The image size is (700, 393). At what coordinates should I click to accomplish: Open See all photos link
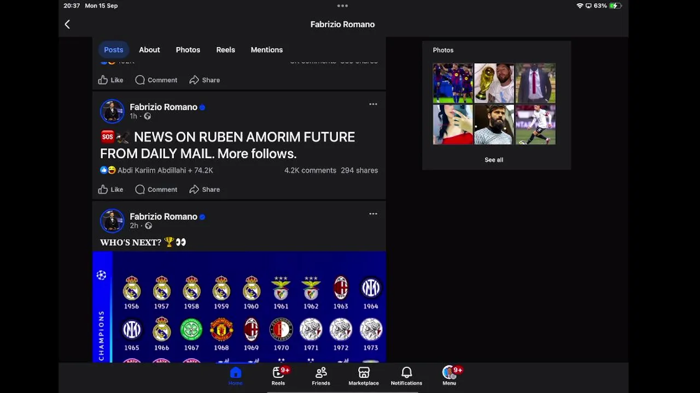pyautogui.click(x=494, y=160)
